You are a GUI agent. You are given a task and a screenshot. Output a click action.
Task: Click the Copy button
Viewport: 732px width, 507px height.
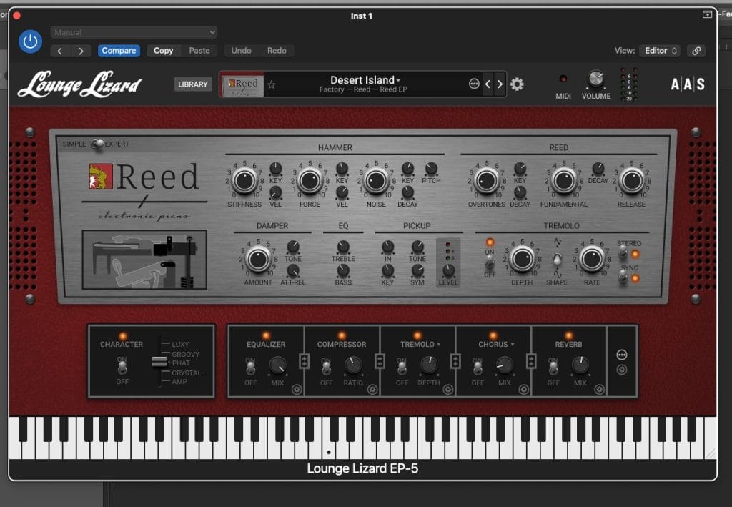click(x=163, y=51)
